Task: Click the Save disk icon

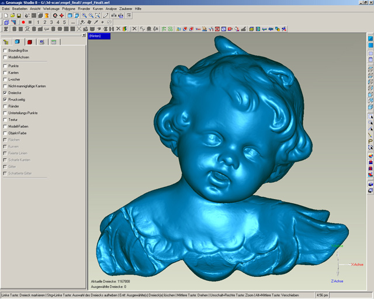Action: pyautogui.click(x=19, y=16)
